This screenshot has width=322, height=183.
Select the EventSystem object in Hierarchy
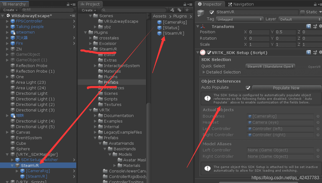[29, 138]
